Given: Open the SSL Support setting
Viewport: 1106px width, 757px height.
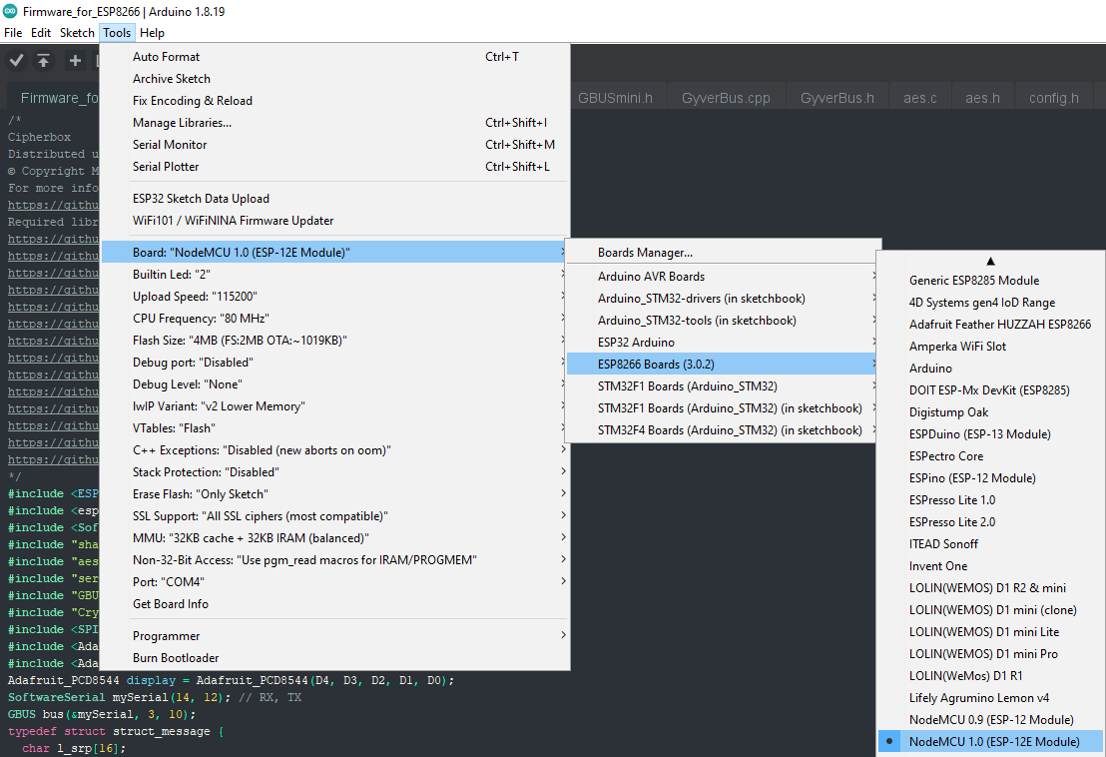Looking at the screenshot, I should 335,515.
